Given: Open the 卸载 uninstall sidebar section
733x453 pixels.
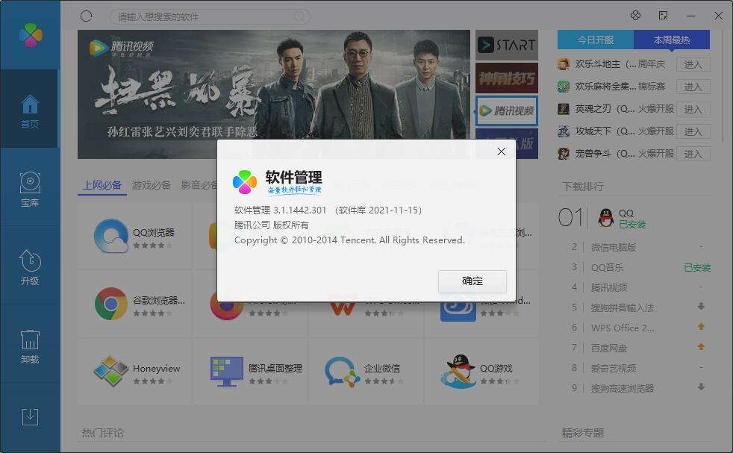Looking at the screenshot, I should pos(30,346).
